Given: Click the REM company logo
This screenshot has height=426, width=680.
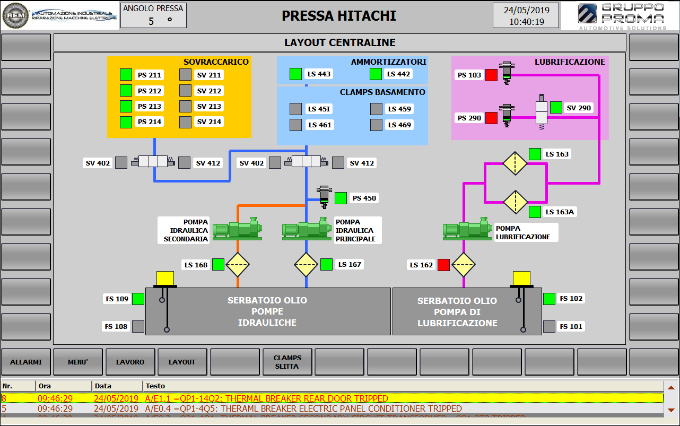Looking at the screenshot, I should click(x=16, y=16).
